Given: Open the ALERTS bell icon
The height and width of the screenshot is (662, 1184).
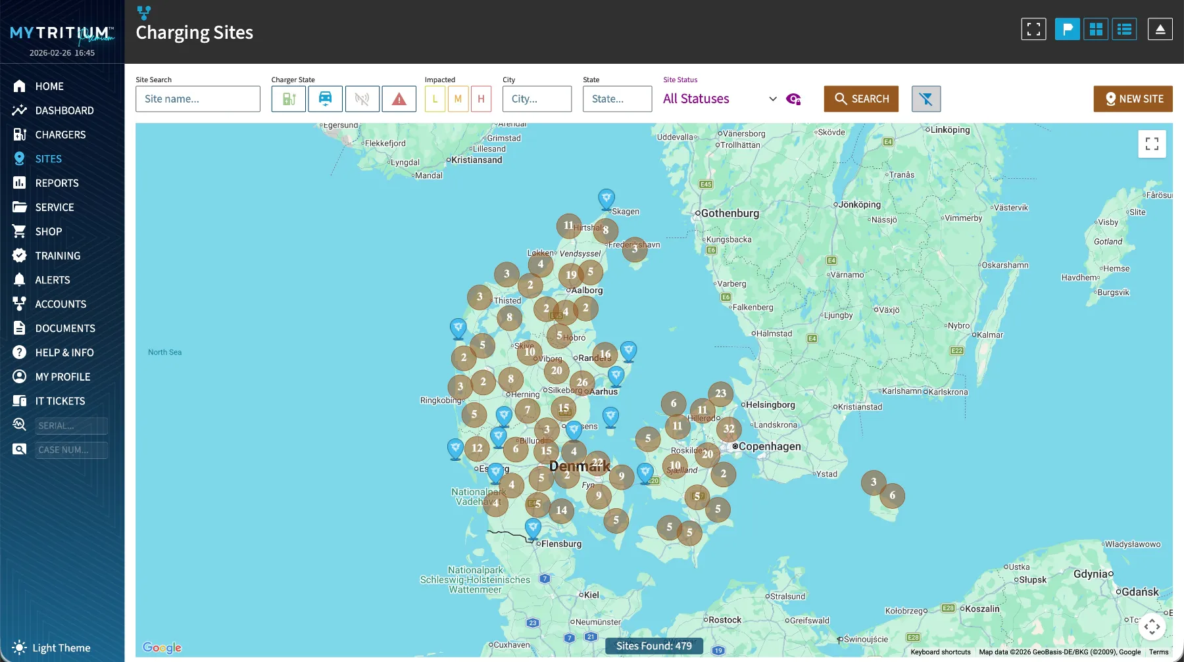Looking at the screenshot, I should (x=20, y=280).
